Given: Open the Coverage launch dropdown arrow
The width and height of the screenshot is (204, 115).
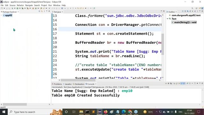Looking at the screenshot, I should (x=25, y=8).
